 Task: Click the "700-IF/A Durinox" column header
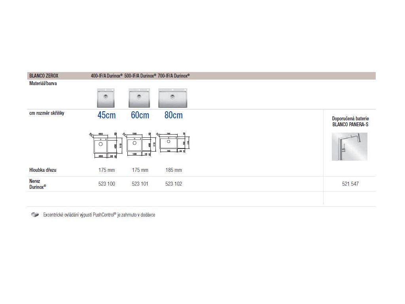[x=174, y=76]
